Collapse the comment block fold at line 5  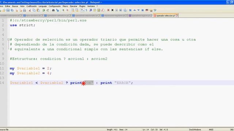(8, 40)
